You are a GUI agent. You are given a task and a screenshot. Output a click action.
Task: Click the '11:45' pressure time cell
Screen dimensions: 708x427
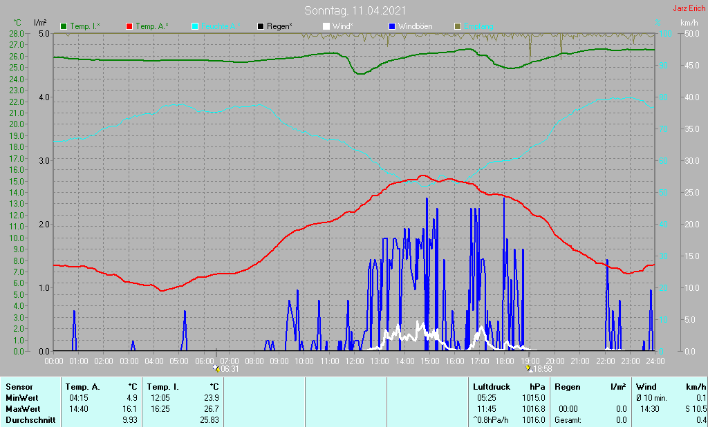coord(486,409)
